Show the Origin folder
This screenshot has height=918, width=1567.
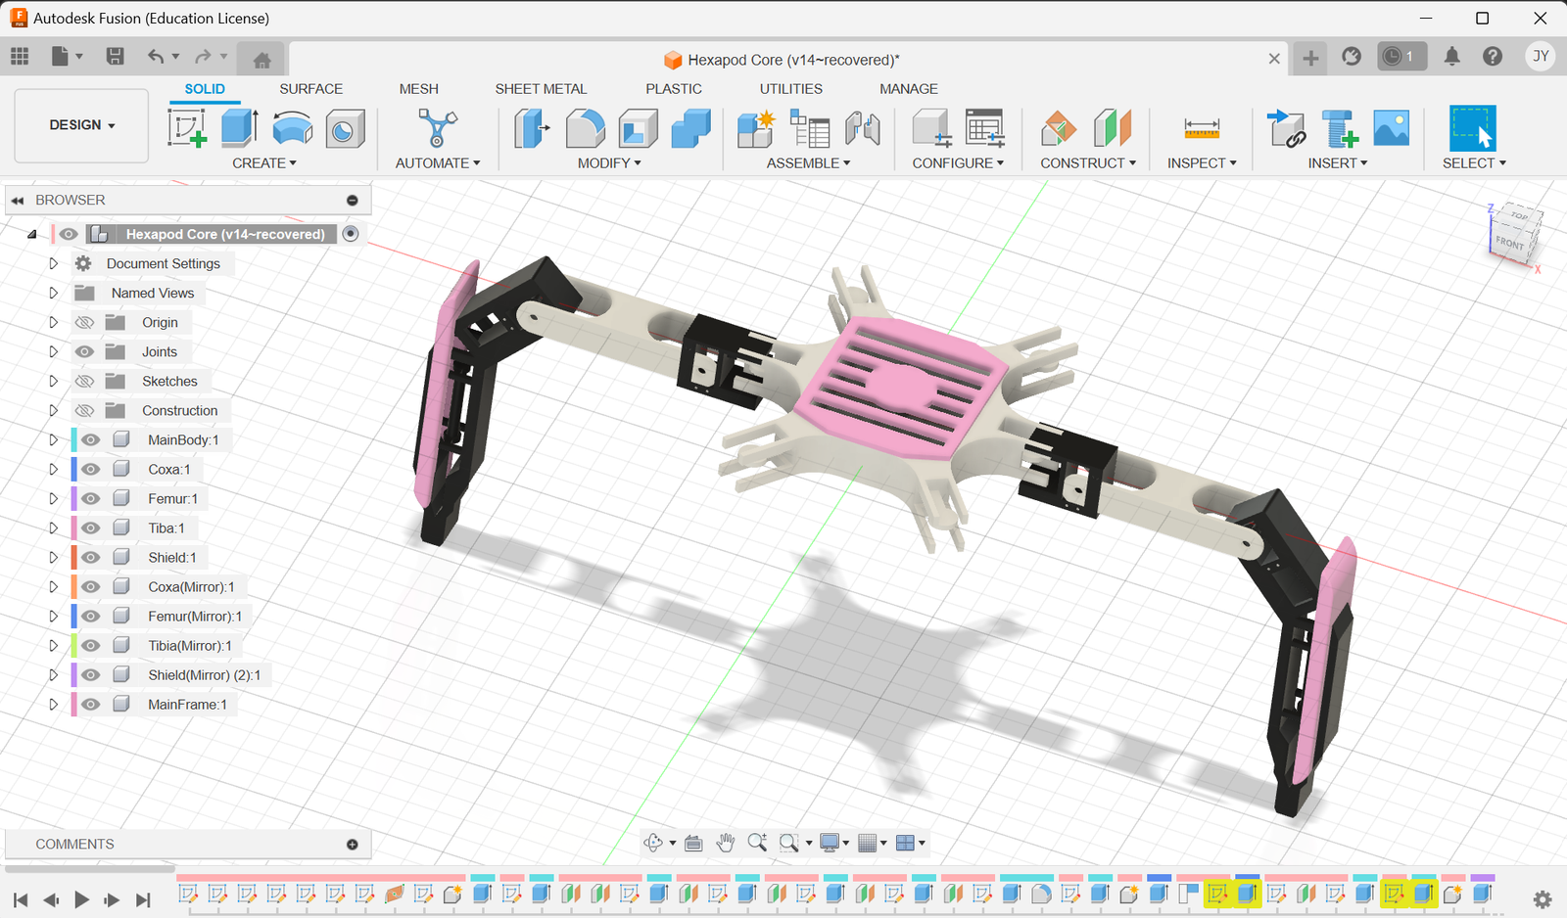point(85,322)
